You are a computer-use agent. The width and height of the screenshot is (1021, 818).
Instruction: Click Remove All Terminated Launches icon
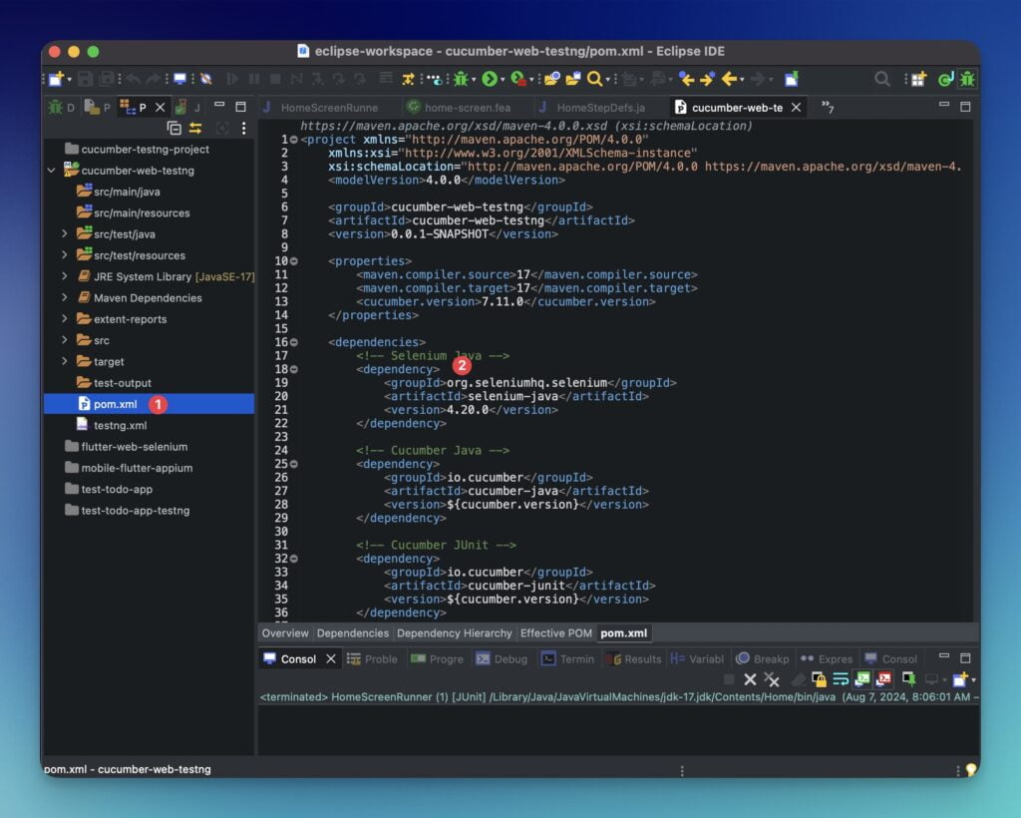click(x=772, y=679)
